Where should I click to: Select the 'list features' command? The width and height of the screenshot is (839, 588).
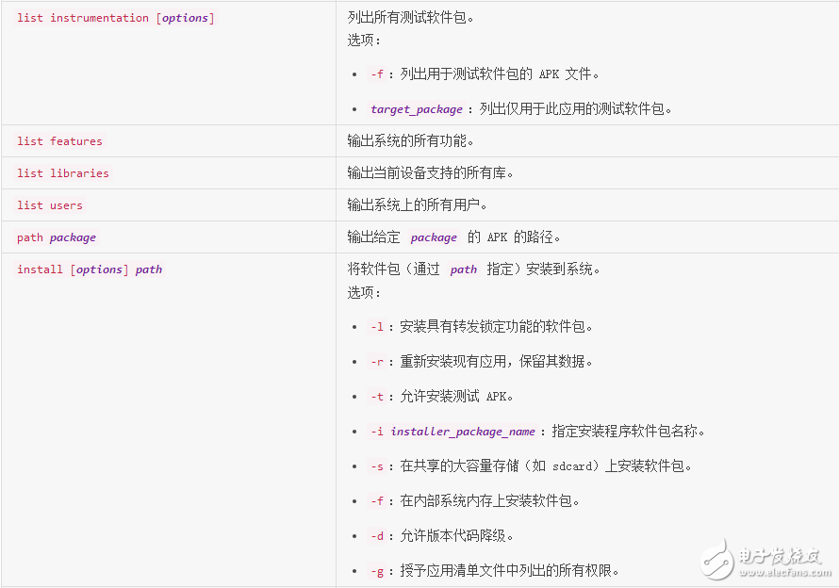(x=59, y=141)
